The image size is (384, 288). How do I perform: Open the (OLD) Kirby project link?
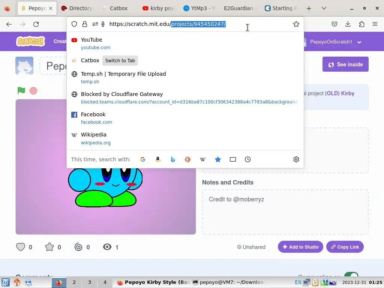click(x=339, y=93)
